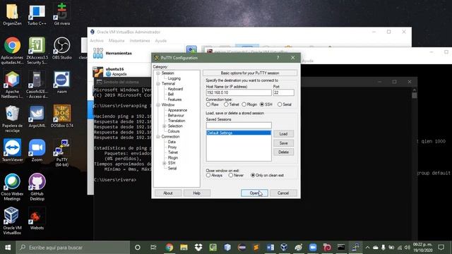
Task: Expand the Selection tree node
Action: coord(165,126)
